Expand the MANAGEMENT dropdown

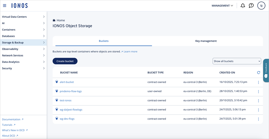tap(222, 6)
